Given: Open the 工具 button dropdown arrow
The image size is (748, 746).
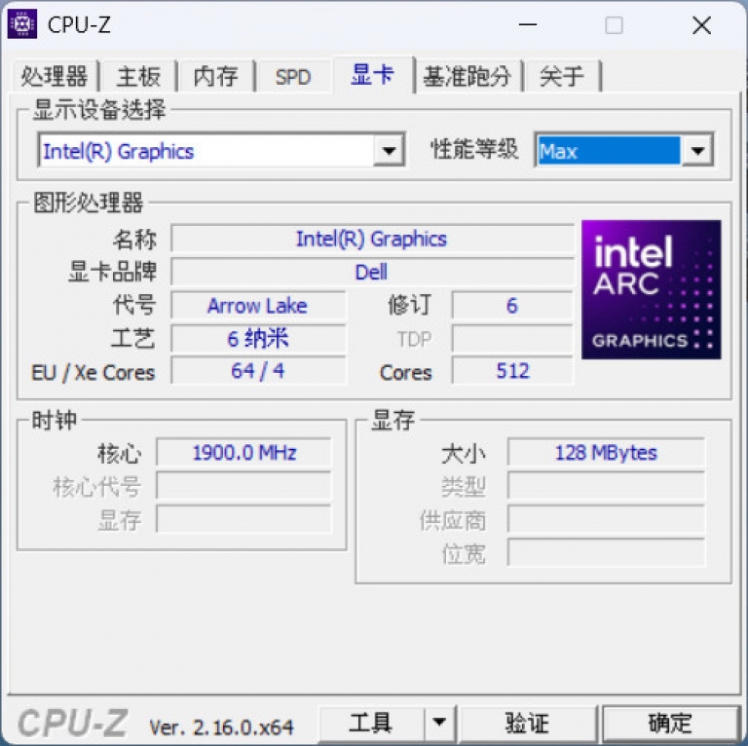Looking at the screenshot, I should click(x=439, y=723).
